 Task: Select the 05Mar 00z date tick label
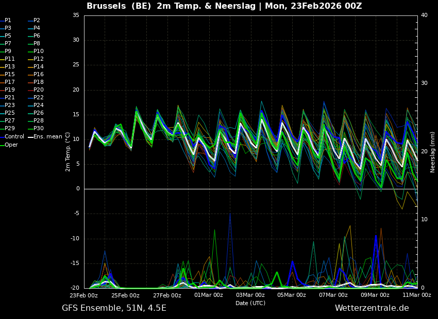[292, 295]
